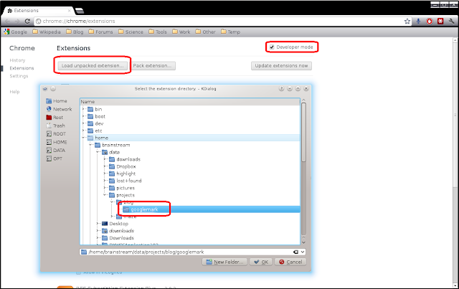459x289 pixels.
Task: Collapse the projects folder
Action: [105, 195]
